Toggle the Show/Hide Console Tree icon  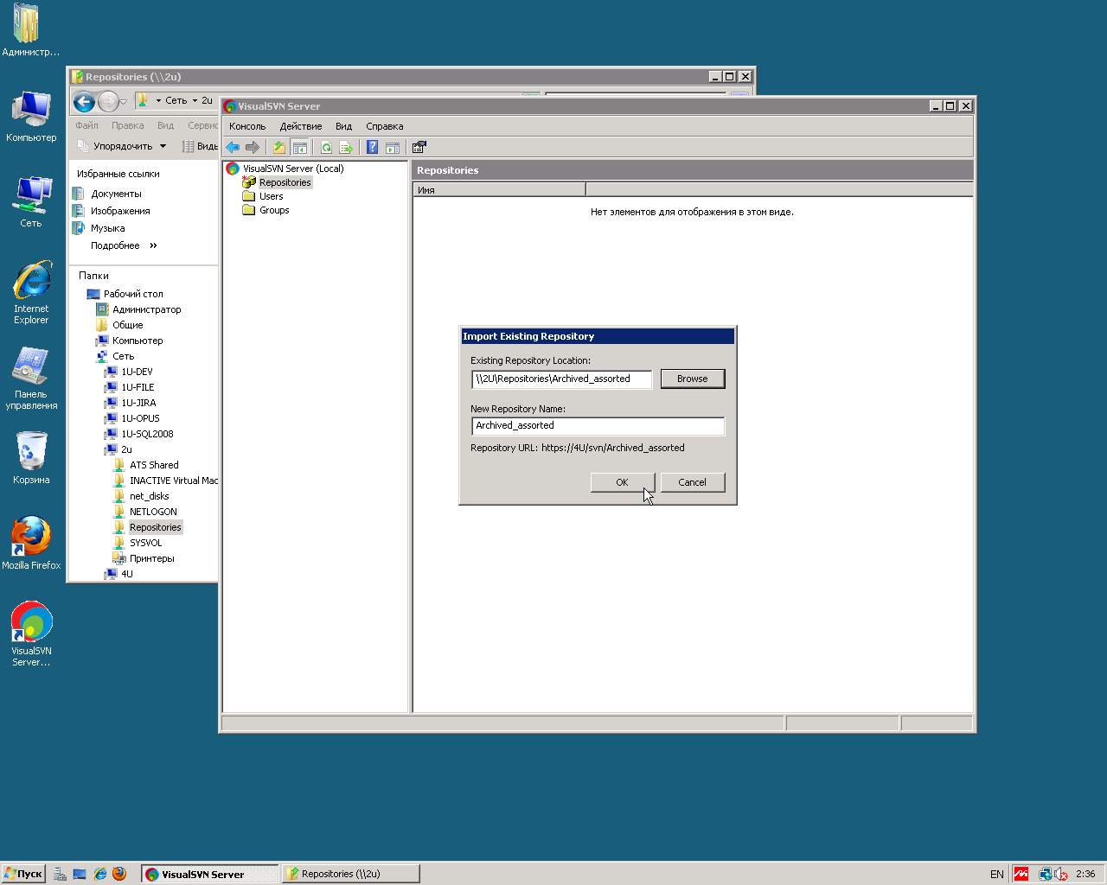point(299,147)
